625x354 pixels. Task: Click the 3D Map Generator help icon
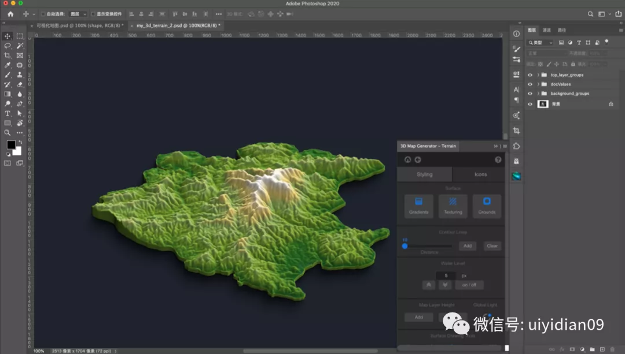498,160
